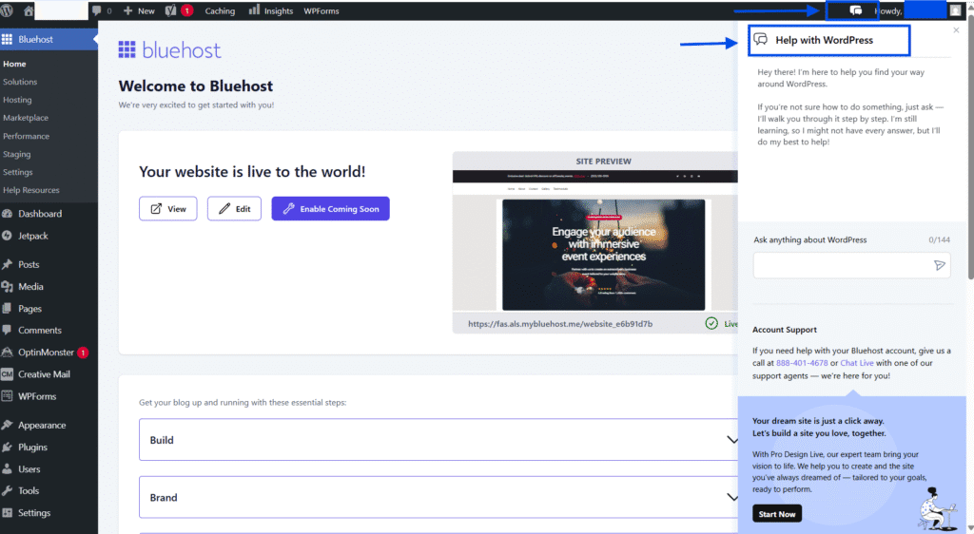
Task: Open Dashboard in the sidebar
Action: coord(49,214)
